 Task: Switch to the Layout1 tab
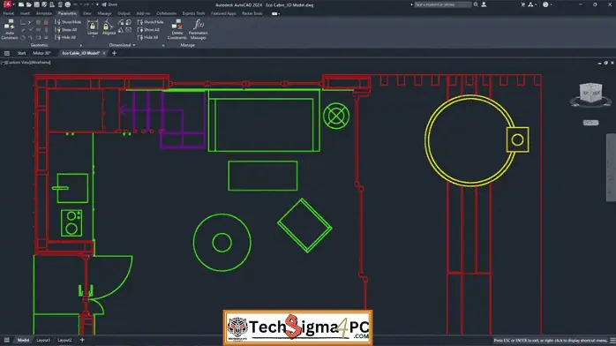(43, 340)
